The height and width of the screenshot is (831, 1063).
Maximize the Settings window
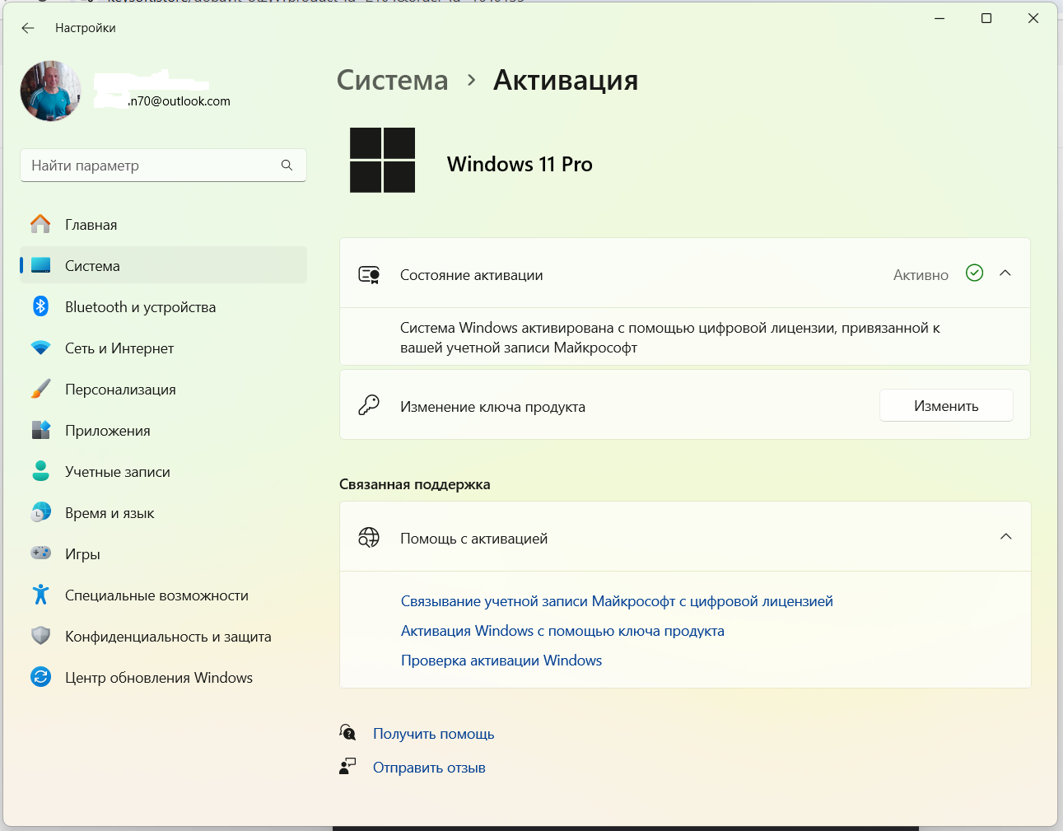(x=986, y=18)
